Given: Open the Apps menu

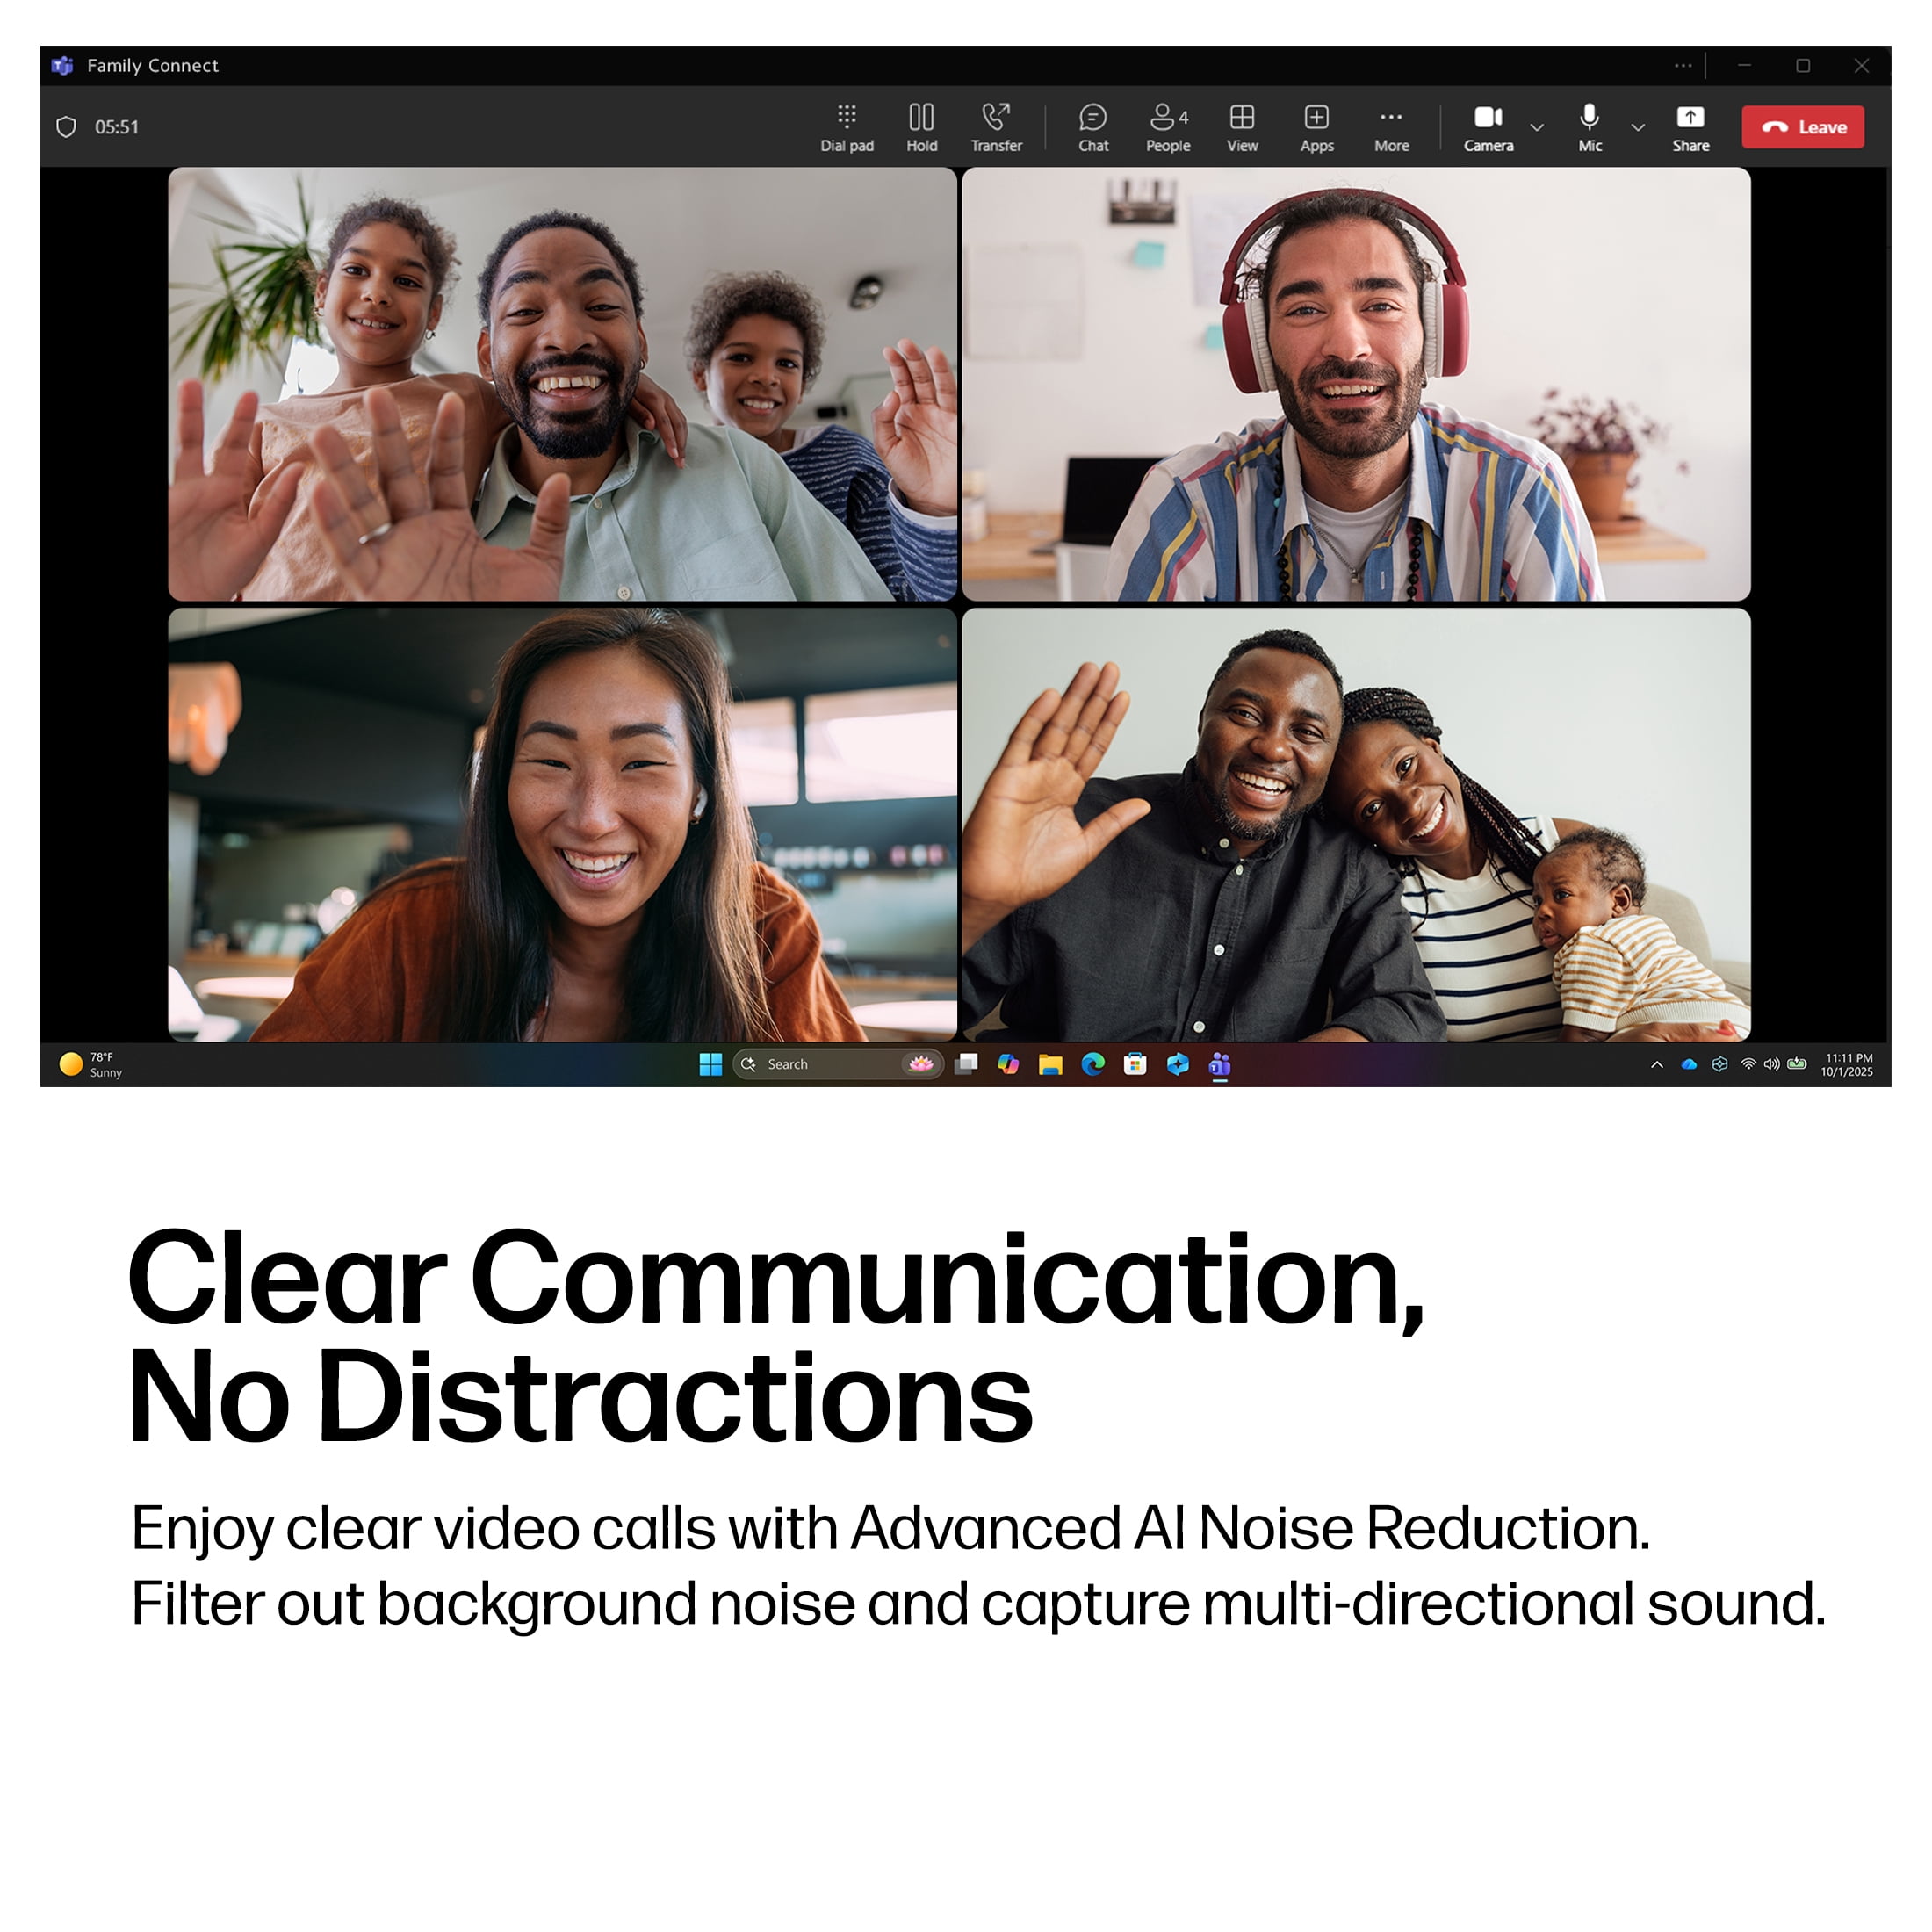Looking at the screenshot, I should click(x=1316, y=127).
